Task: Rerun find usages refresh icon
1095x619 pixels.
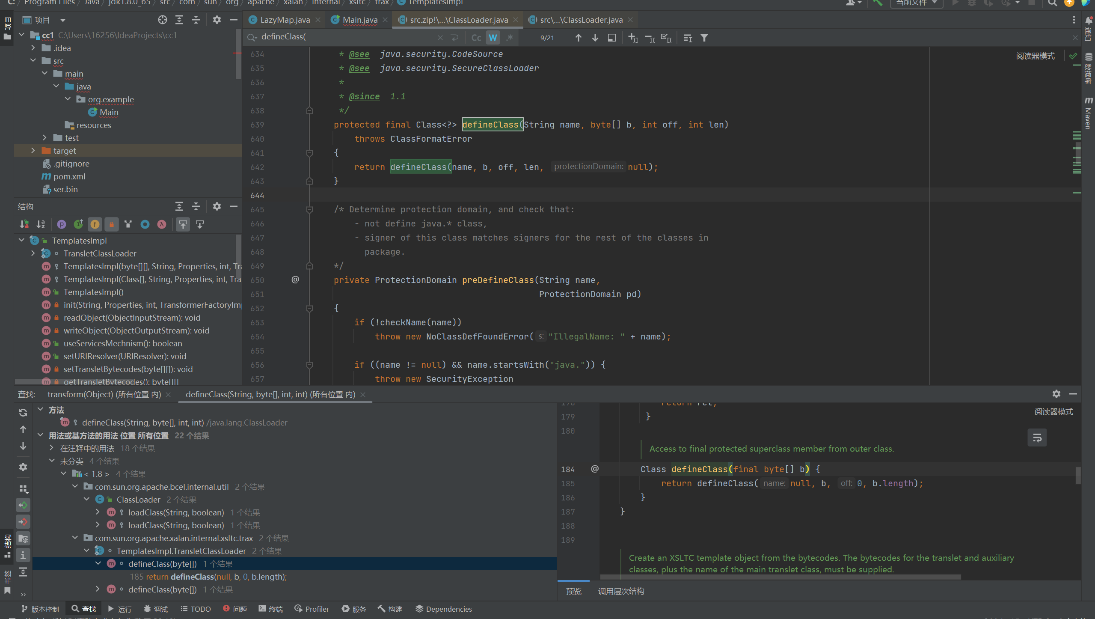Action: click(23, 412)
